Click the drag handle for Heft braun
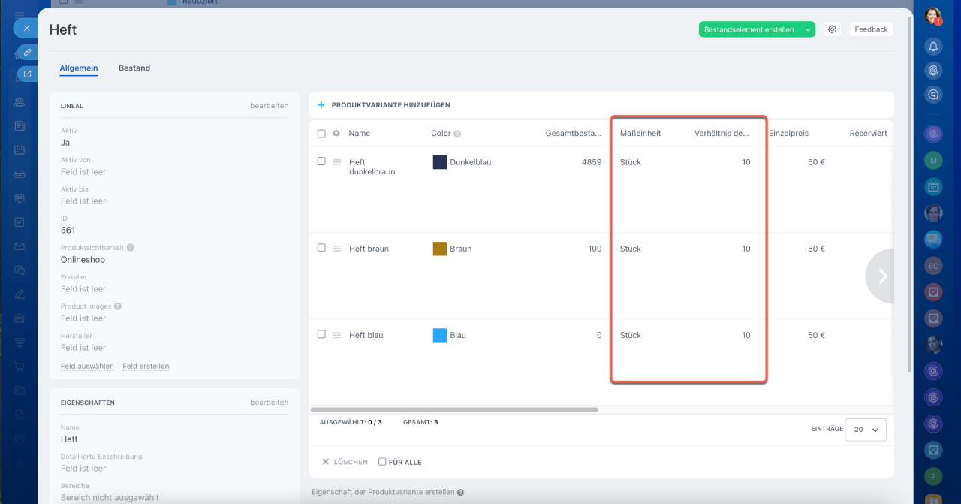961x504 pixels. tap(337, 249)
